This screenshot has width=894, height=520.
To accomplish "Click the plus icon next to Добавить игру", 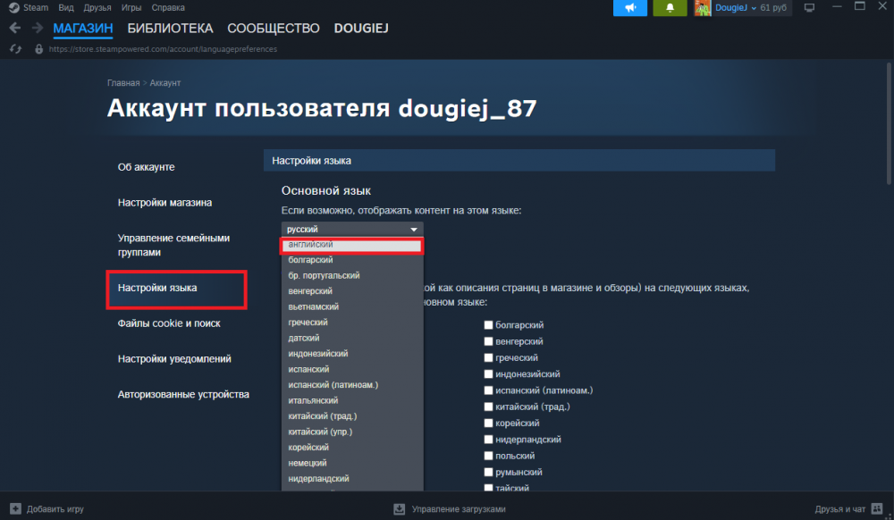I will click(x=15, y=508).
